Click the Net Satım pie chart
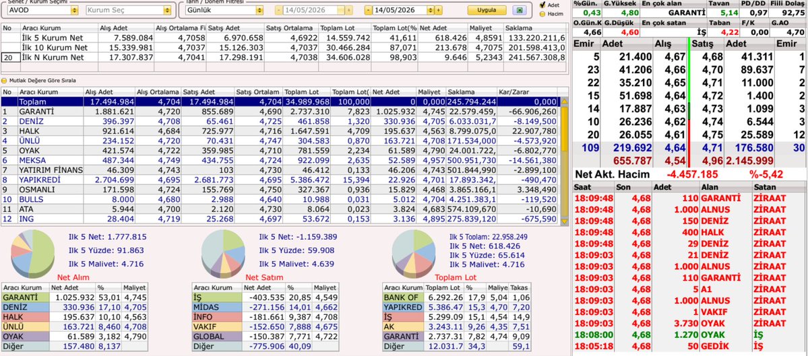Viewport: 808px width, 356px height. [x=222, y=252]
